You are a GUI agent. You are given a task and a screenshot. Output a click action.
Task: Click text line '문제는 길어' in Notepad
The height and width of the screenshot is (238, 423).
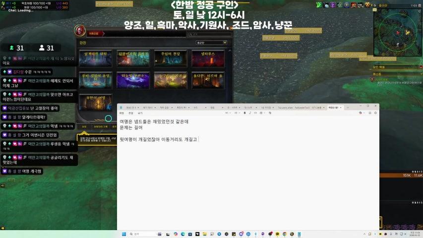[x=131, y=127]
